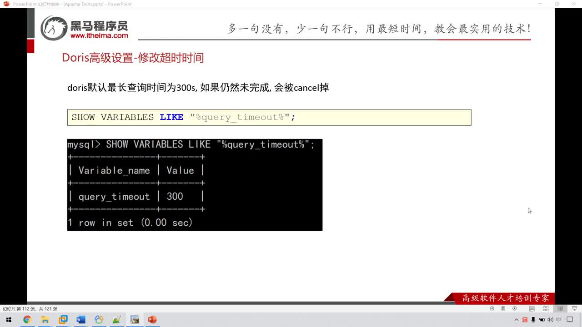Open Microsoft Word from taskbar
This screenshot has width=582, height=327.
(x=81, y=320)
